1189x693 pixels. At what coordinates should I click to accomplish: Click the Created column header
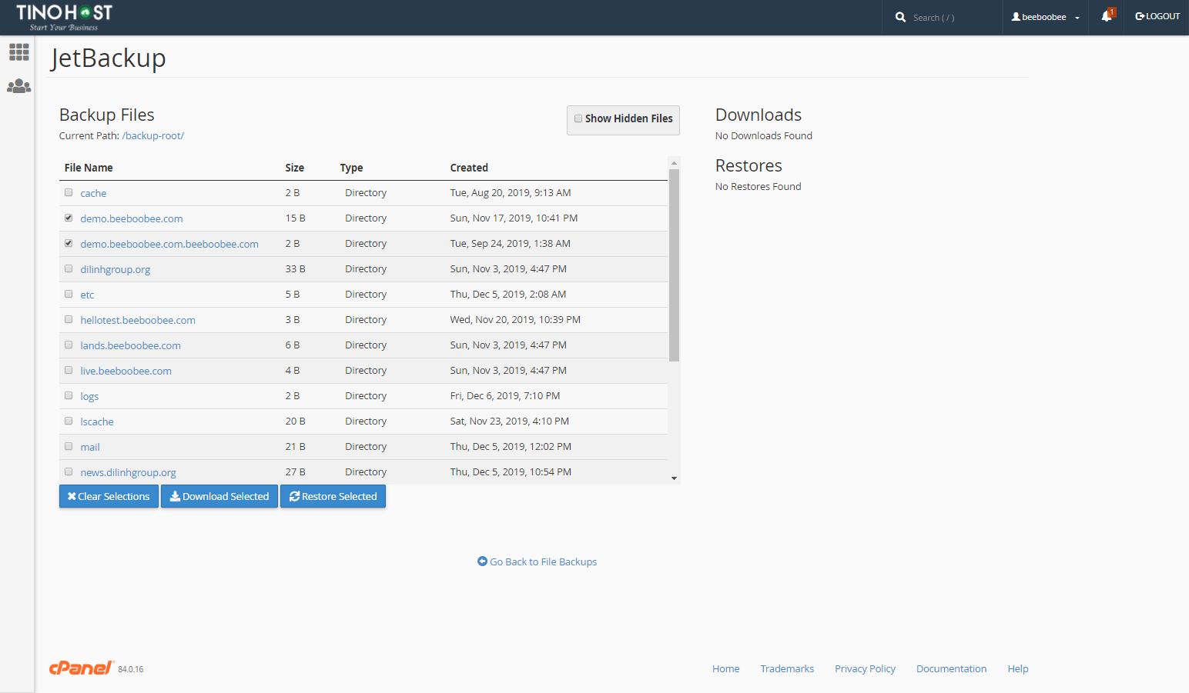(x=469, y=168)
